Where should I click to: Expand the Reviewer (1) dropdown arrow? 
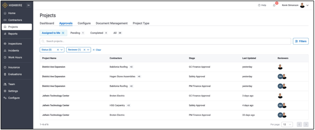coord(88,50)
